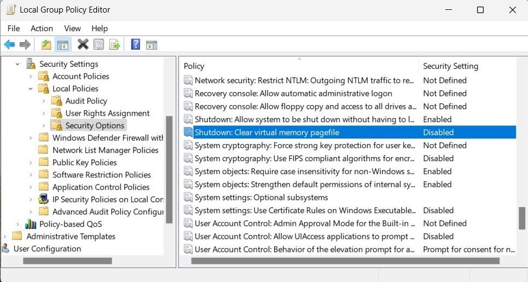The width and height of the screenshot is (528, 282).
Task: Open the View menu
Action: coord(72,28)
